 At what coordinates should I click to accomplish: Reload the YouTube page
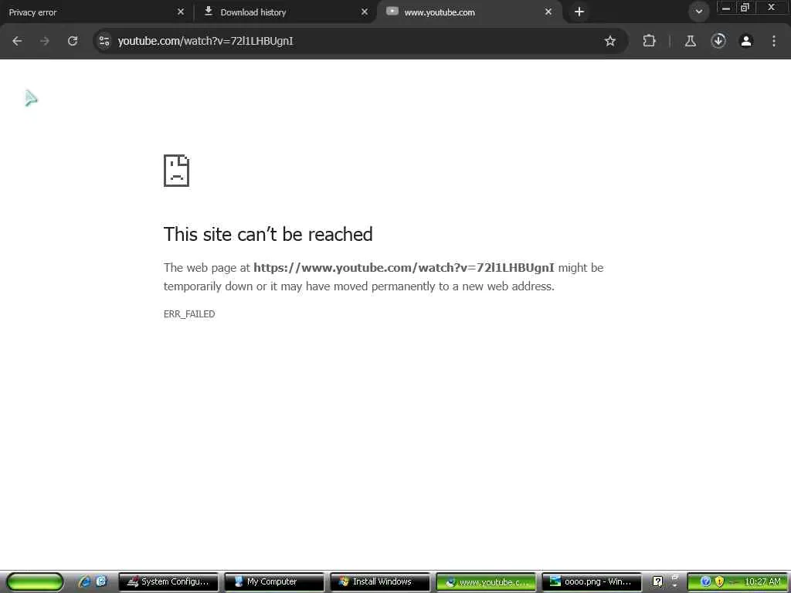pyautogui.click(x=73, y=41)
